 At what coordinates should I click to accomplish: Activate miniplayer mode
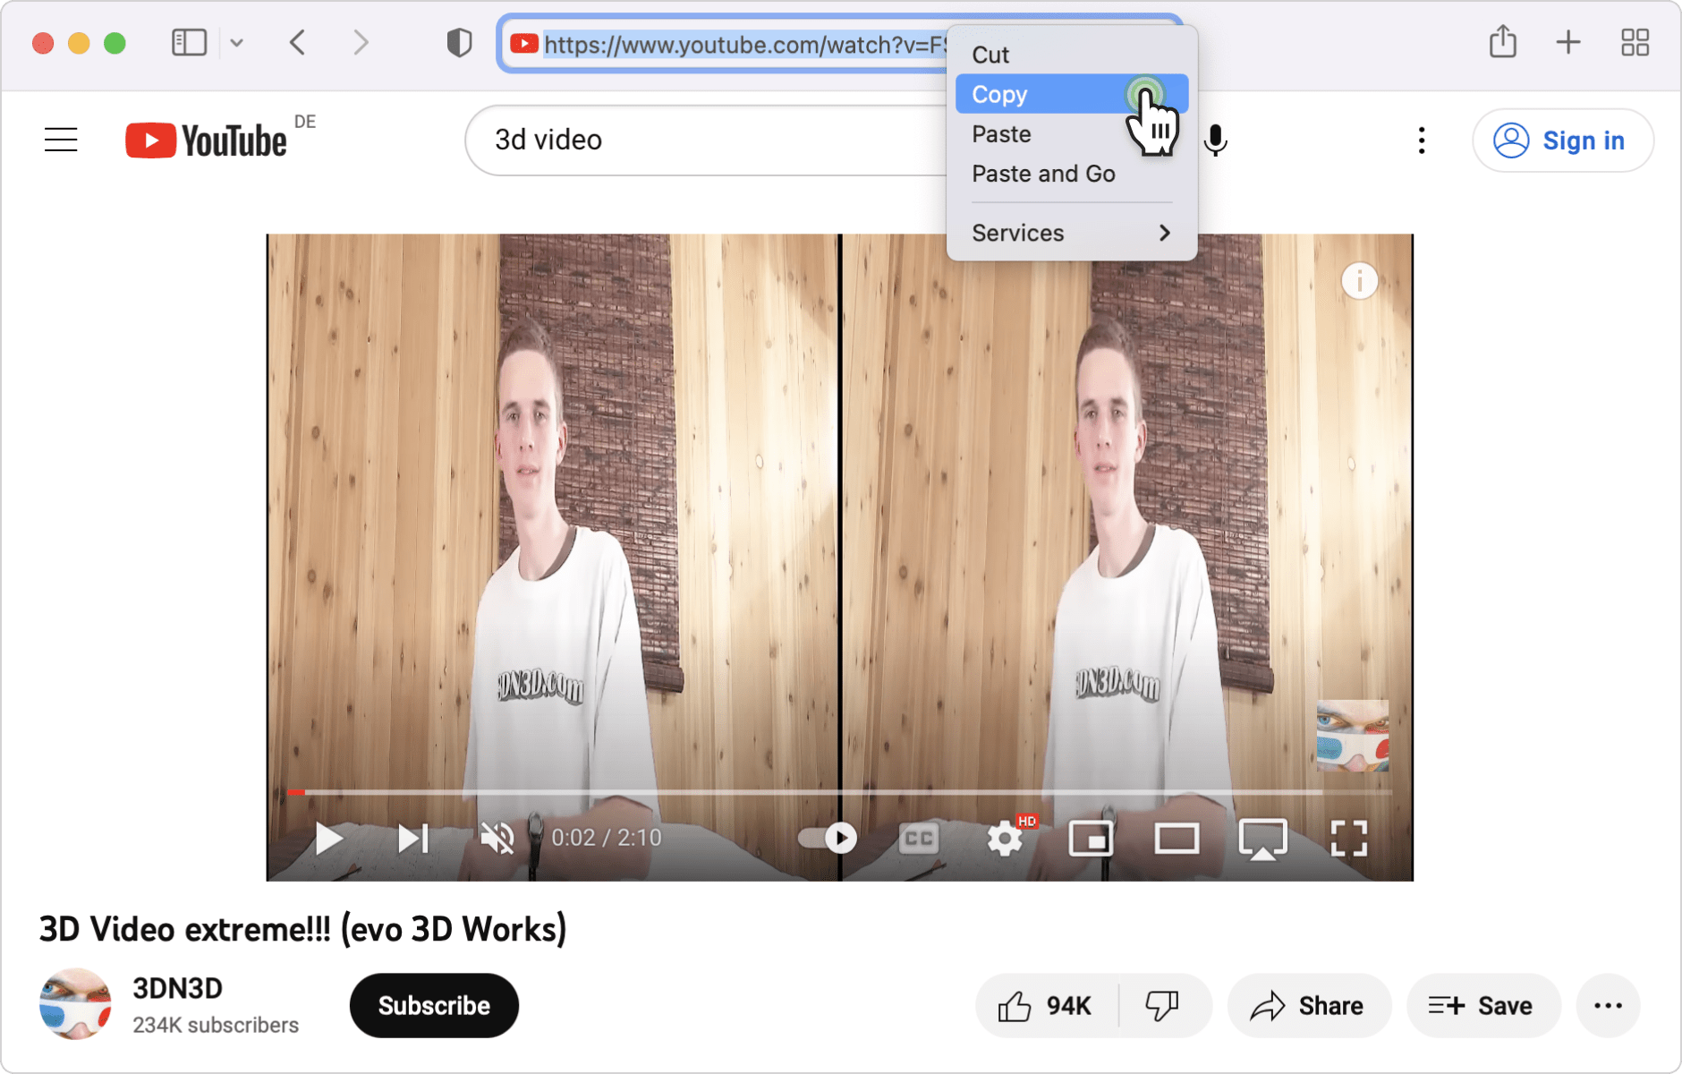pos(1092,838)
